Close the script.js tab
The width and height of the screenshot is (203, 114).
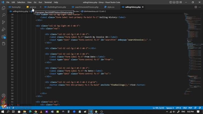(41, 7)
